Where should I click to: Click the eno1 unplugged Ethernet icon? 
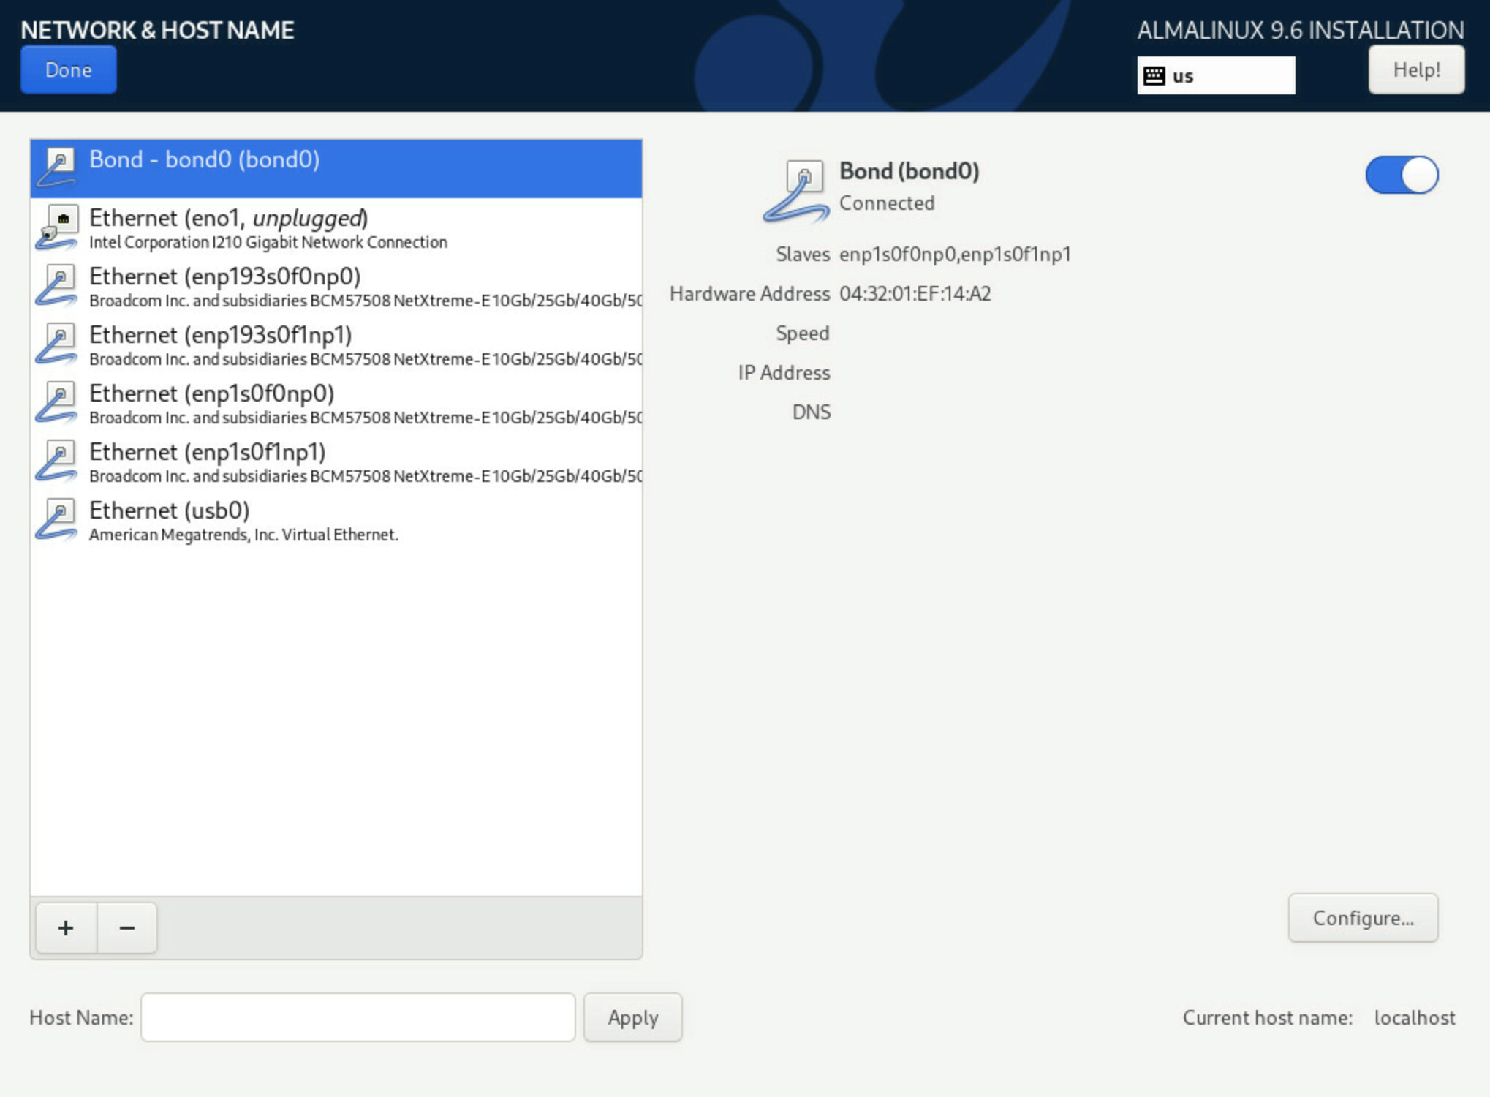[57, 227]
